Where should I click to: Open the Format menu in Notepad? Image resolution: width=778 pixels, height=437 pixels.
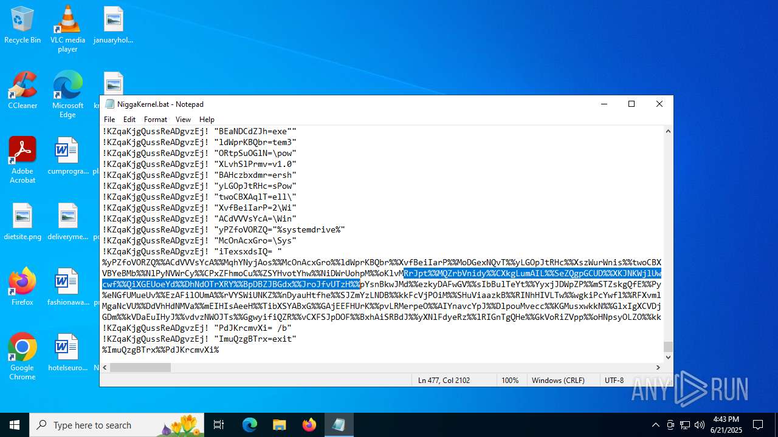click(156, 120)
